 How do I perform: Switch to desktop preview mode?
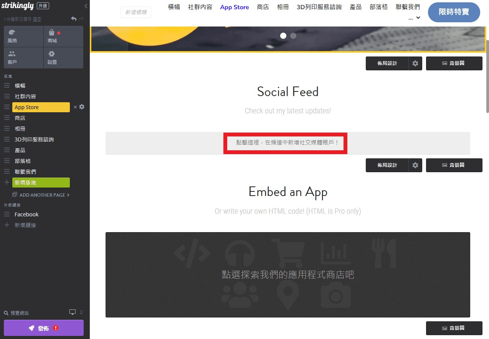tap(73, 312)
